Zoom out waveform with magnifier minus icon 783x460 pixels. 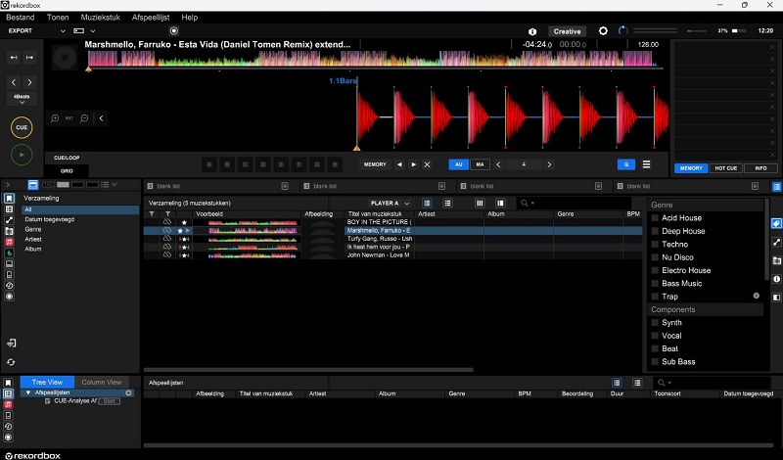(x=84, y=118)
